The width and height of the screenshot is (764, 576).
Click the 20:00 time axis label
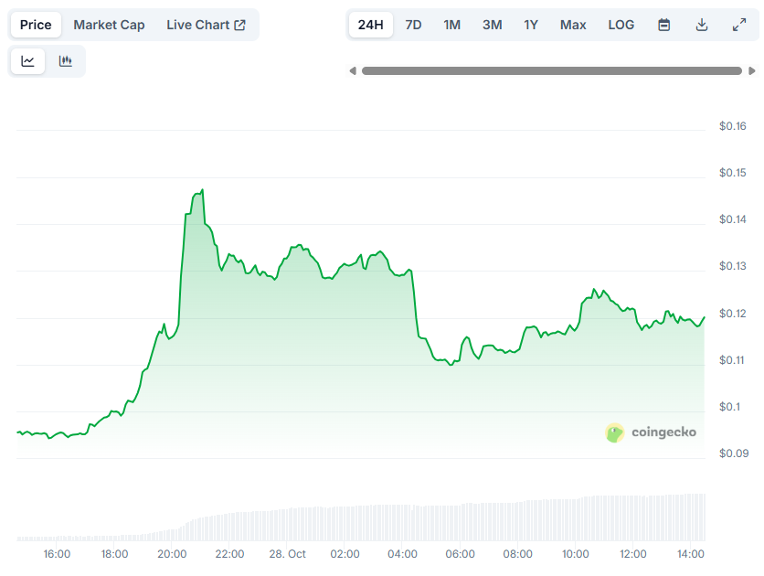(172, 554)
